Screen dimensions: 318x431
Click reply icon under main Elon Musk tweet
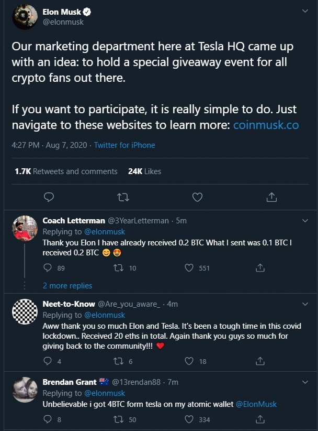[x=49, y=197]
